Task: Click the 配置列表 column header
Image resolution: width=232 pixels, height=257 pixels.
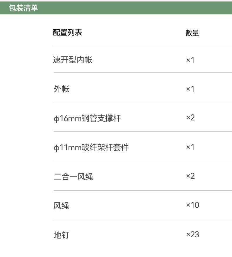Action: coord(68,33)
